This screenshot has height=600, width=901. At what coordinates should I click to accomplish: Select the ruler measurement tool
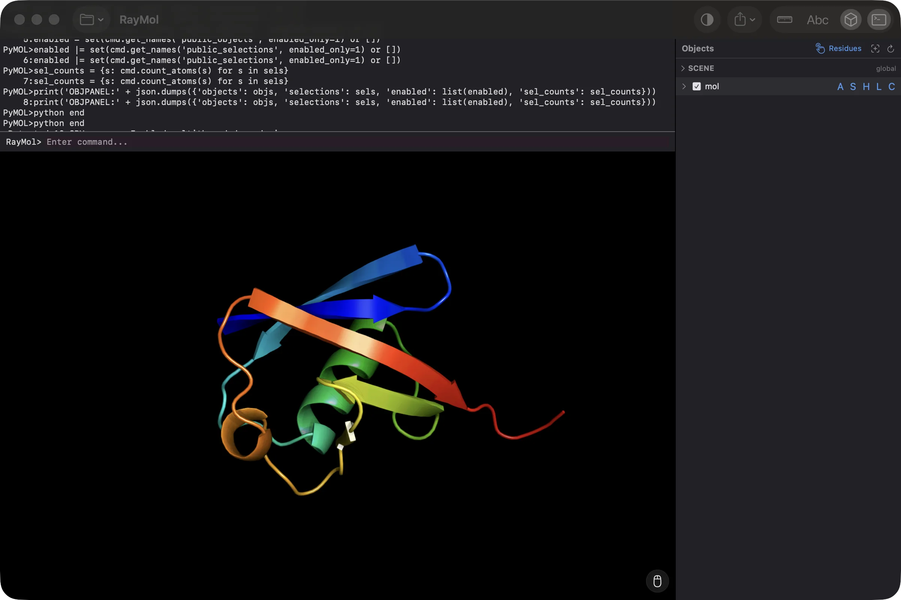(x=784, y=19)
